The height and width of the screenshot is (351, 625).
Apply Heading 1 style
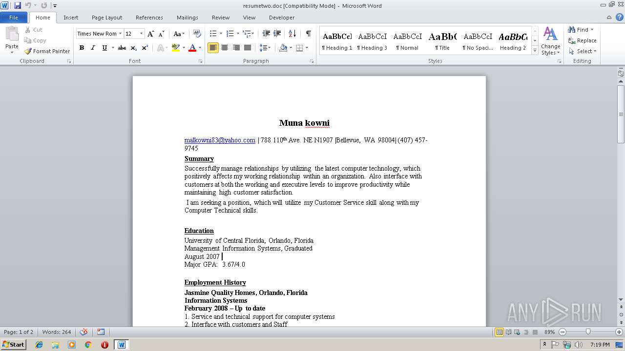[337, 41]
